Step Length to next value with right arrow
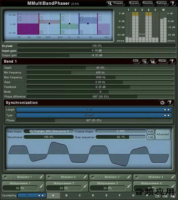Image resolution: width=178 pixels, height=200 pixels. 169,110
